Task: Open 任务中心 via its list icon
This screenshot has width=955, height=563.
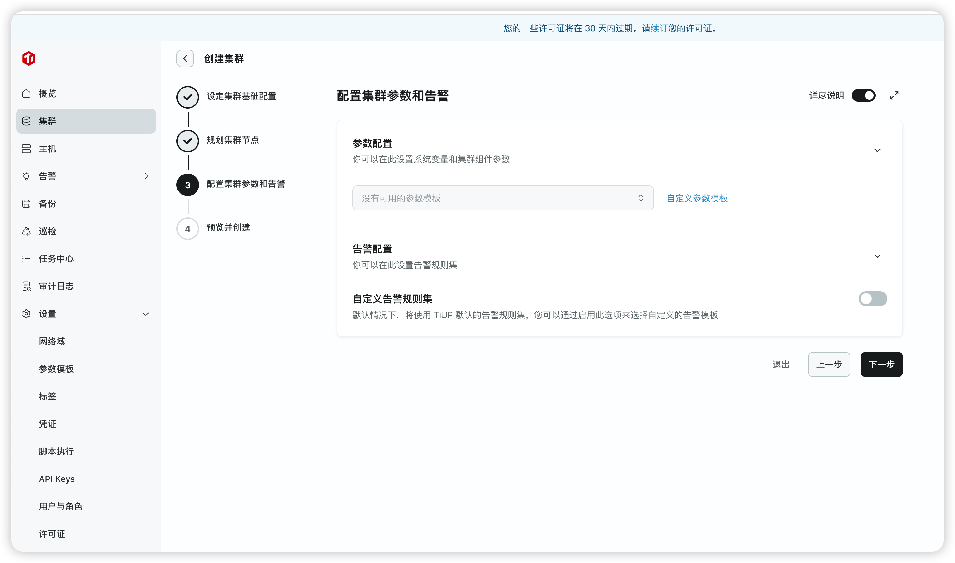Action: (26, 259)
